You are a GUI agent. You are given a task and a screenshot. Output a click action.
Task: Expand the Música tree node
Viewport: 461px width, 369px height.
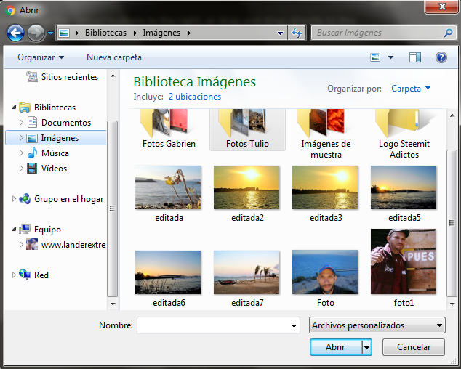coord(21,153)
